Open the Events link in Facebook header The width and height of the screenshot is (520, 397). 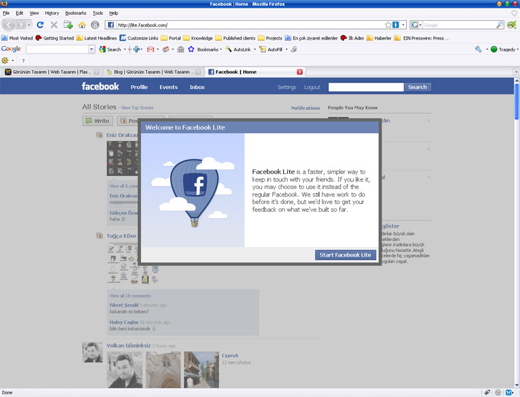click(x=168, y=87)
